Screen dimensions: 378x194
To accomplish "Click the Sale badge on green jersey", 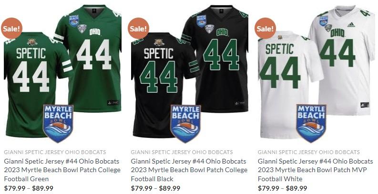I will coord(11,29).
